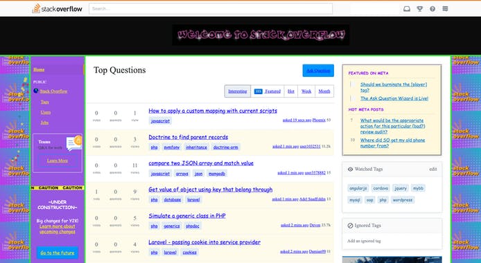This screenshot has height=263, width=481.
Task: Switch to the Featured tab
Action: (x=268, y=91)
